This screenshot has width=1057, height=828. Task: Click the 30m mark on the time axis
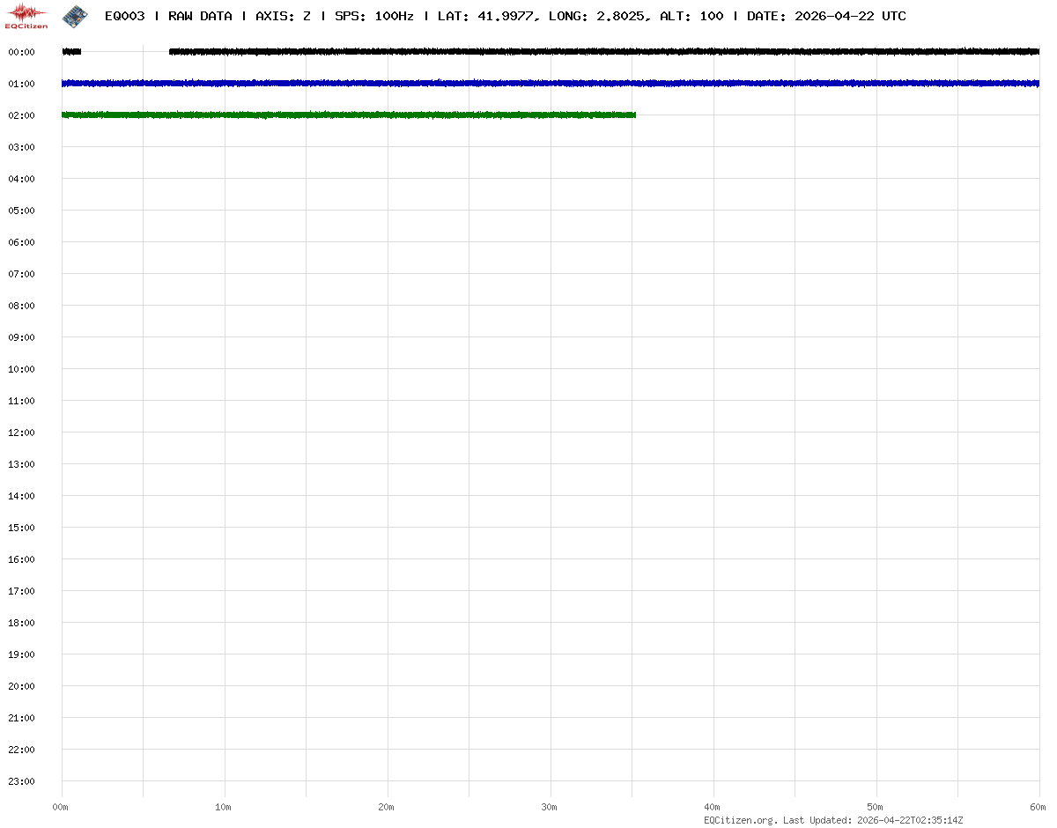pos(550,807)
